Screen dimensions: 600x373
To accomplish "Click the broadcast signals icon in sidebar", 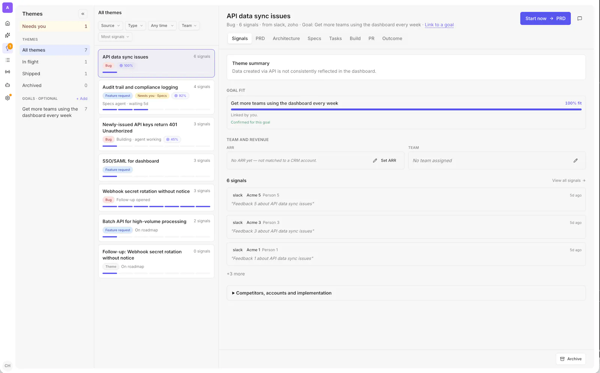I will (7, 72).
